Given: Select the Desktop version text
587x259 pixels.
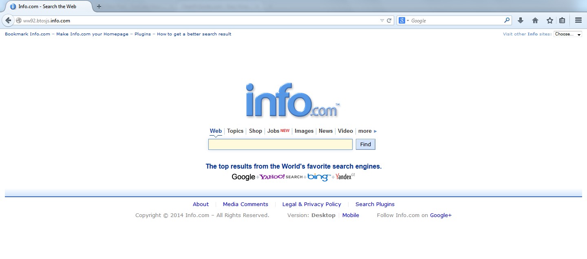Looking at the screenshot, I should 323,215.
